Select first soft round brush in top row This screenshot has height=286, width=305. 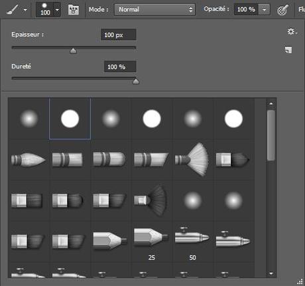29,119
